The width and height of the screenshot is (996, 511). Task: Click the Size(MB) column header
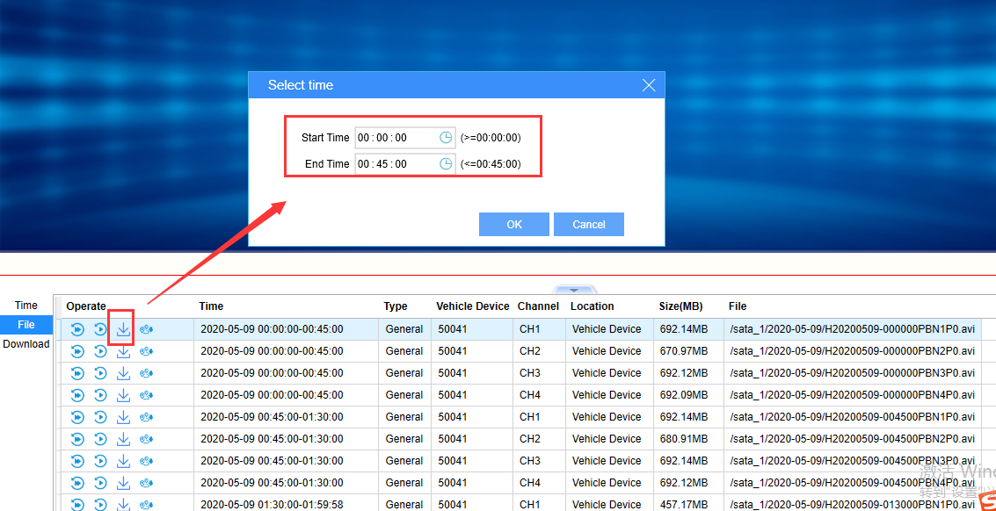681,306
